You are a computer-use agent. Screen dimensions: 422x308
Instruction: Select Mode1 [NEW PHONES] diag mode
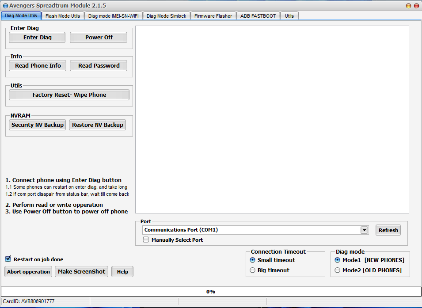pyautogui.click(x=338, y=260)
